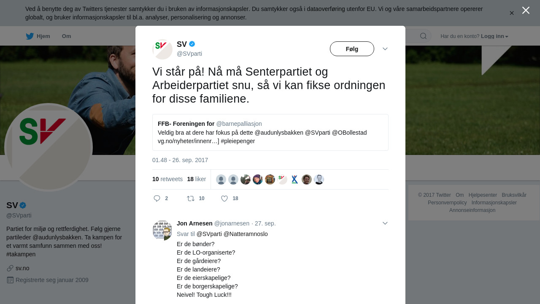
Task: Click the reply speech bubble icon
Action: pos(157,198)
